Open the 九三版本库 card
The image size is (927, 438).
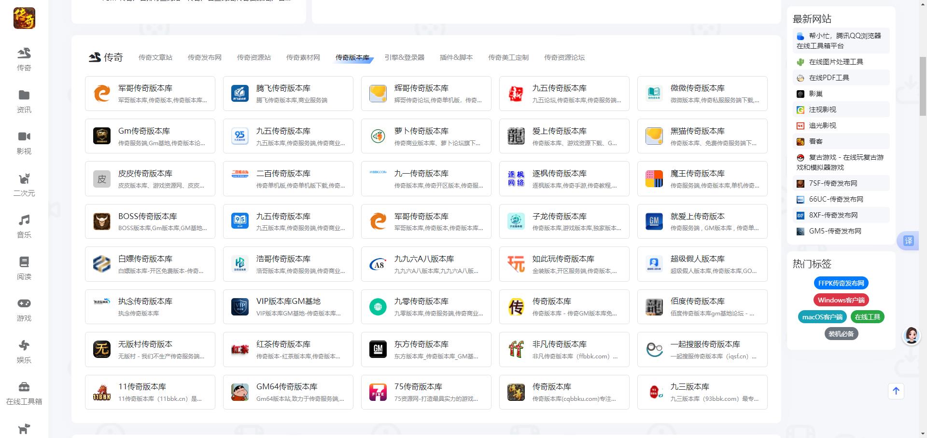702,392
